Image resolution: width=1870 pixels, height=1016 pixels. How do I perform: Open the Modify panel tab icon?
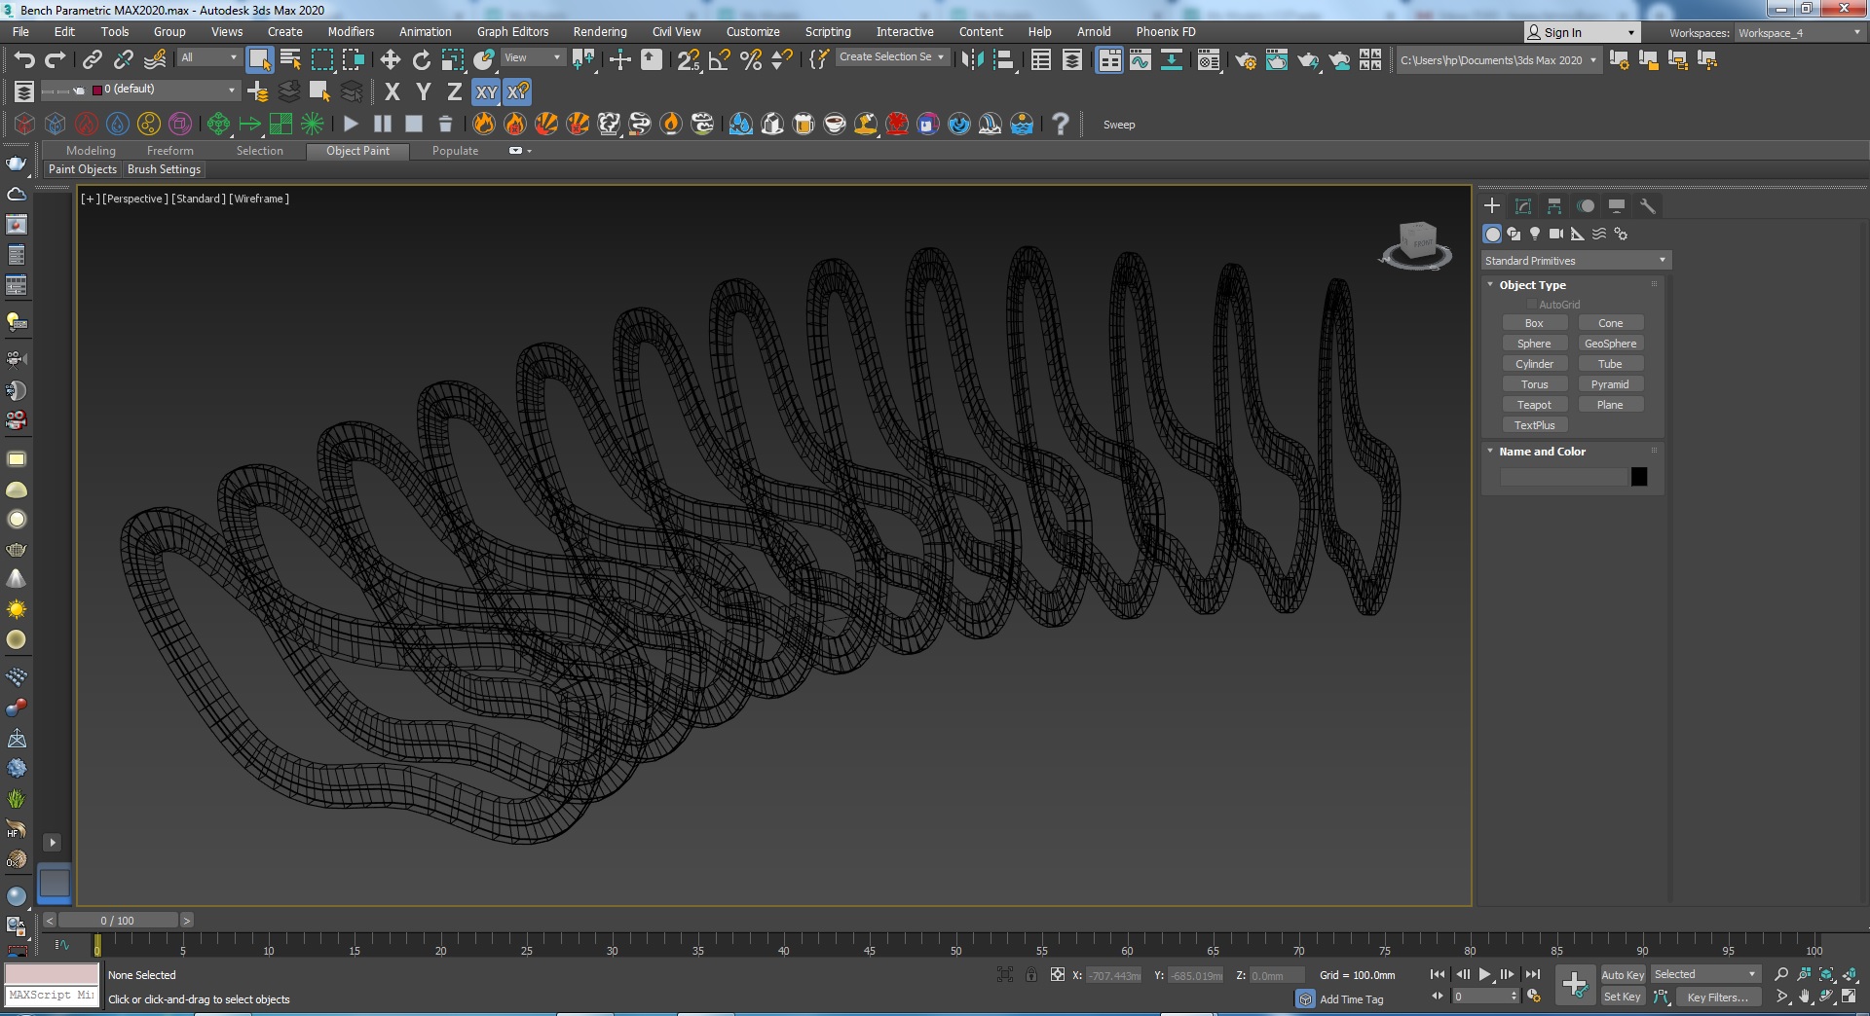pos(1523,206)
